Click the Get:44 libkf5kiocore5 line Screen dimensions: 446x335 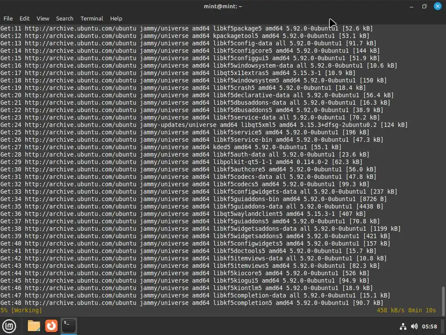point(185,273)
